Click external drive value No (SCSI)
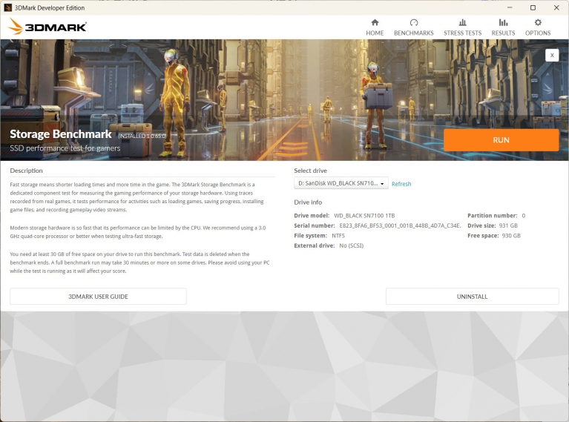Viewport: 569px width, 422px height. point(352,245)
